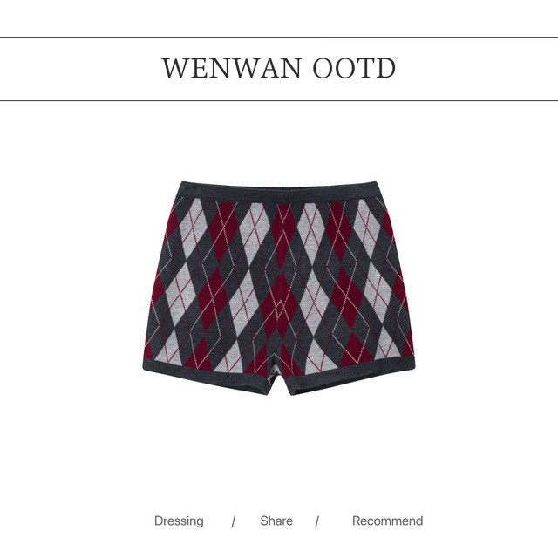The image size is (558, 558).
Task: Click the final letter D of OOTD
Action: 385,68
